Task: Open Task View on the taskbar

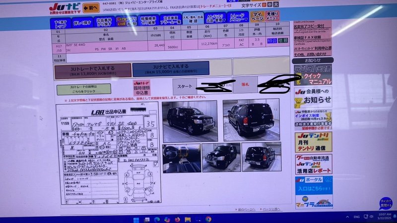Action: [x=147, y=220]
